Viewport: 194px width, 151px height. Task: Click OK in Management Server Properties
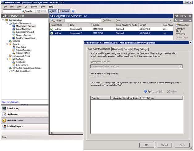147,145
